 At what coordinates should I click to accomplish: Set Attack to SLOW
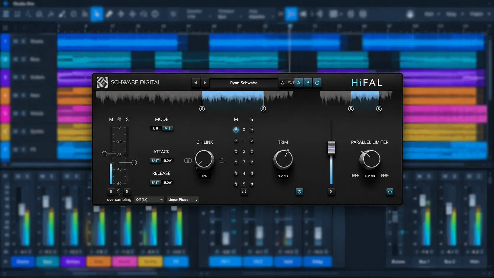(167, 161)
